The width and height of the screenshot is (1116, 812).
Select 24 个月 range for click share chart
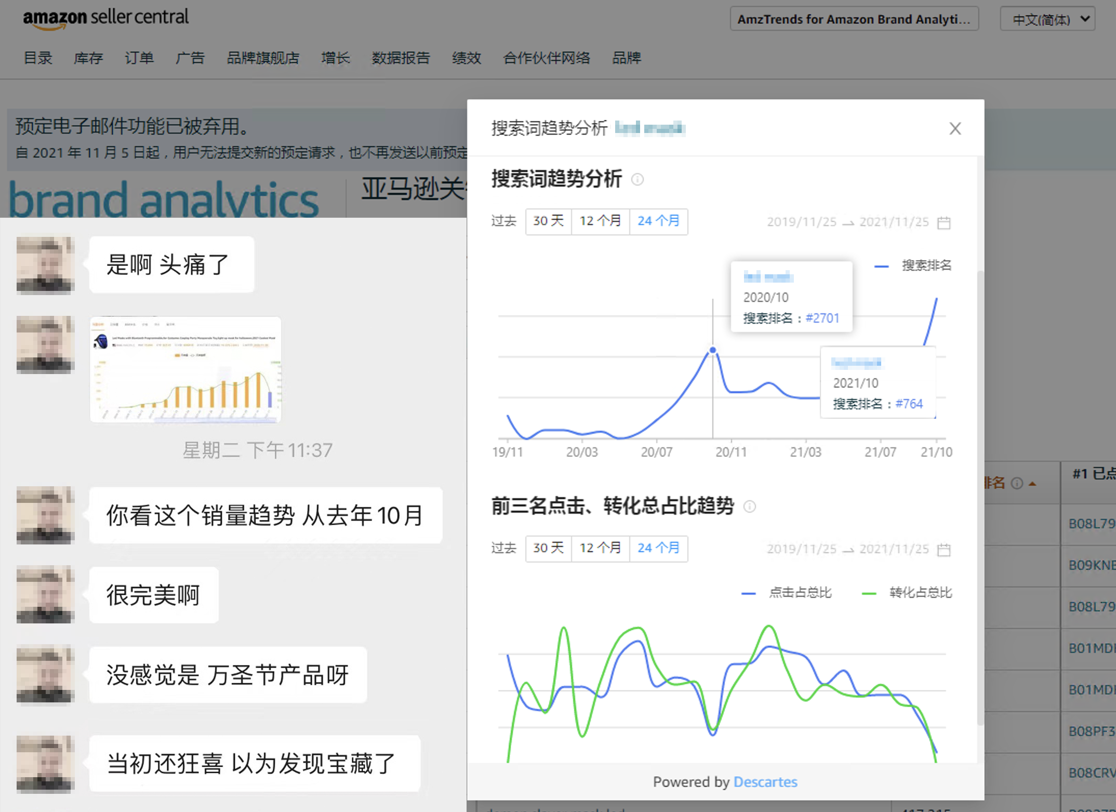tap(658, 548)
